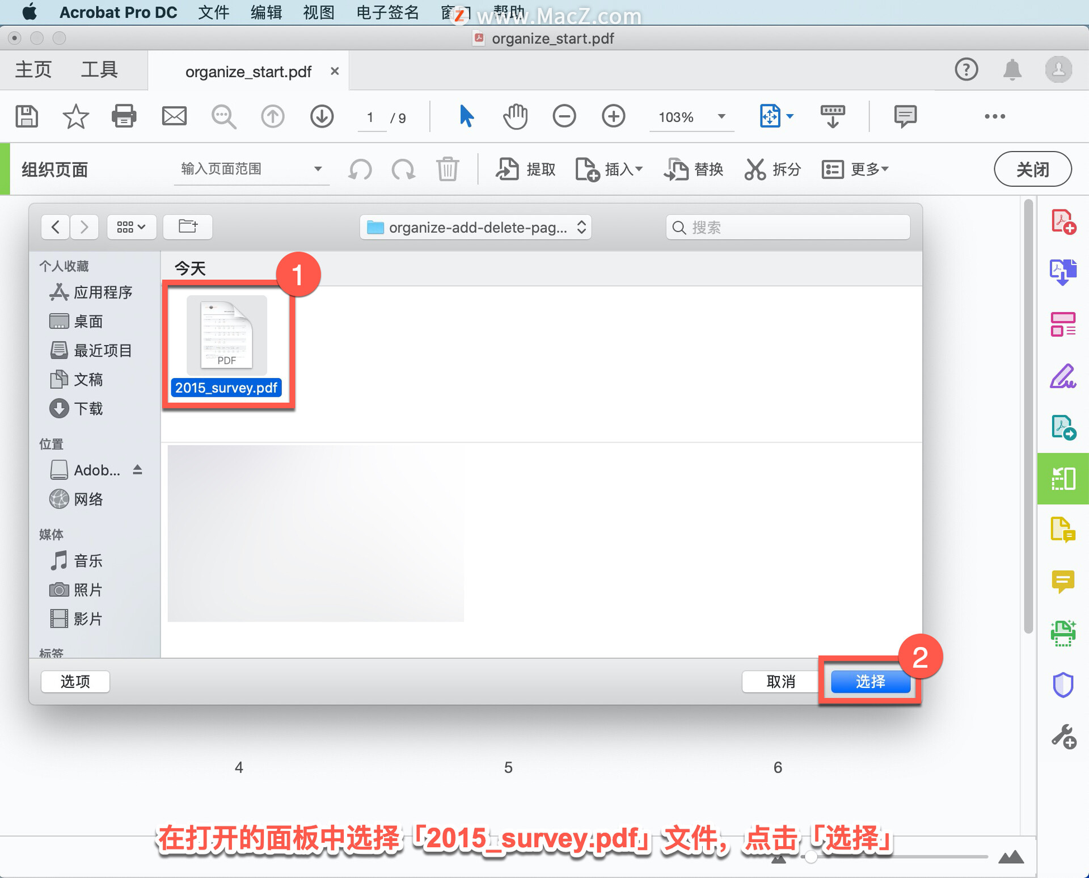Switch to the 主页 tab
Image resolution: width=1089 pixels, height=878 pixels.
(x=33, y=70)
